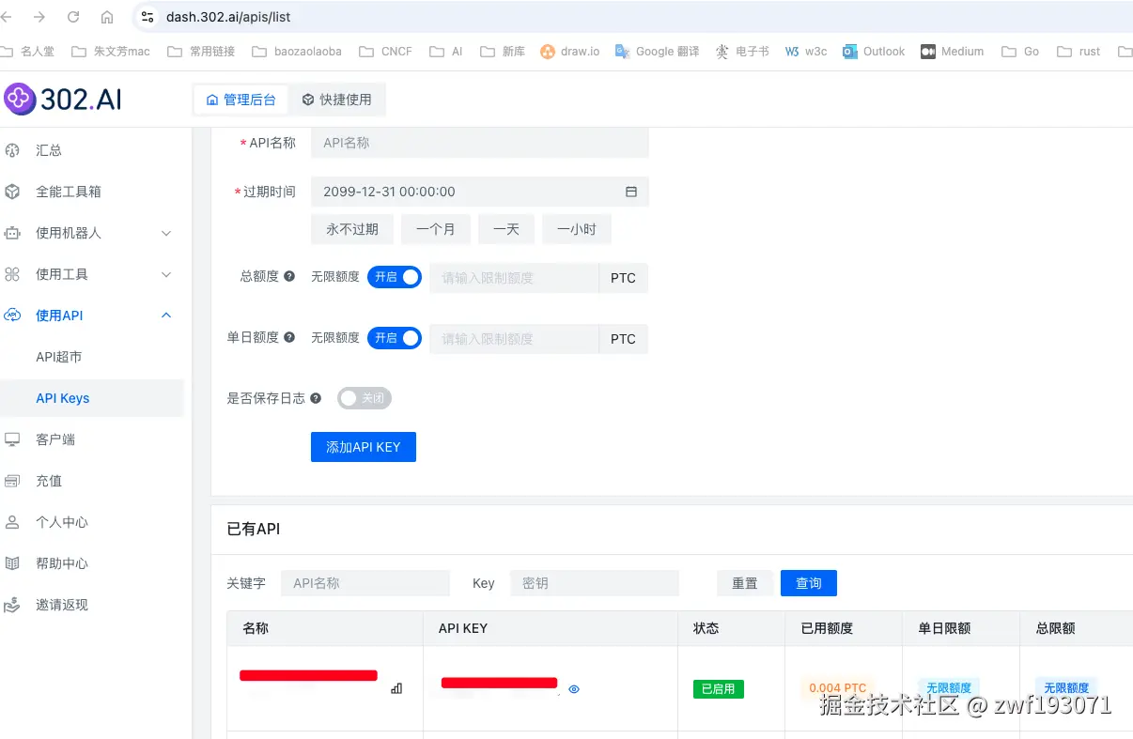
Task: Click 添加API KEY button
Action: [x=364, y=447]
